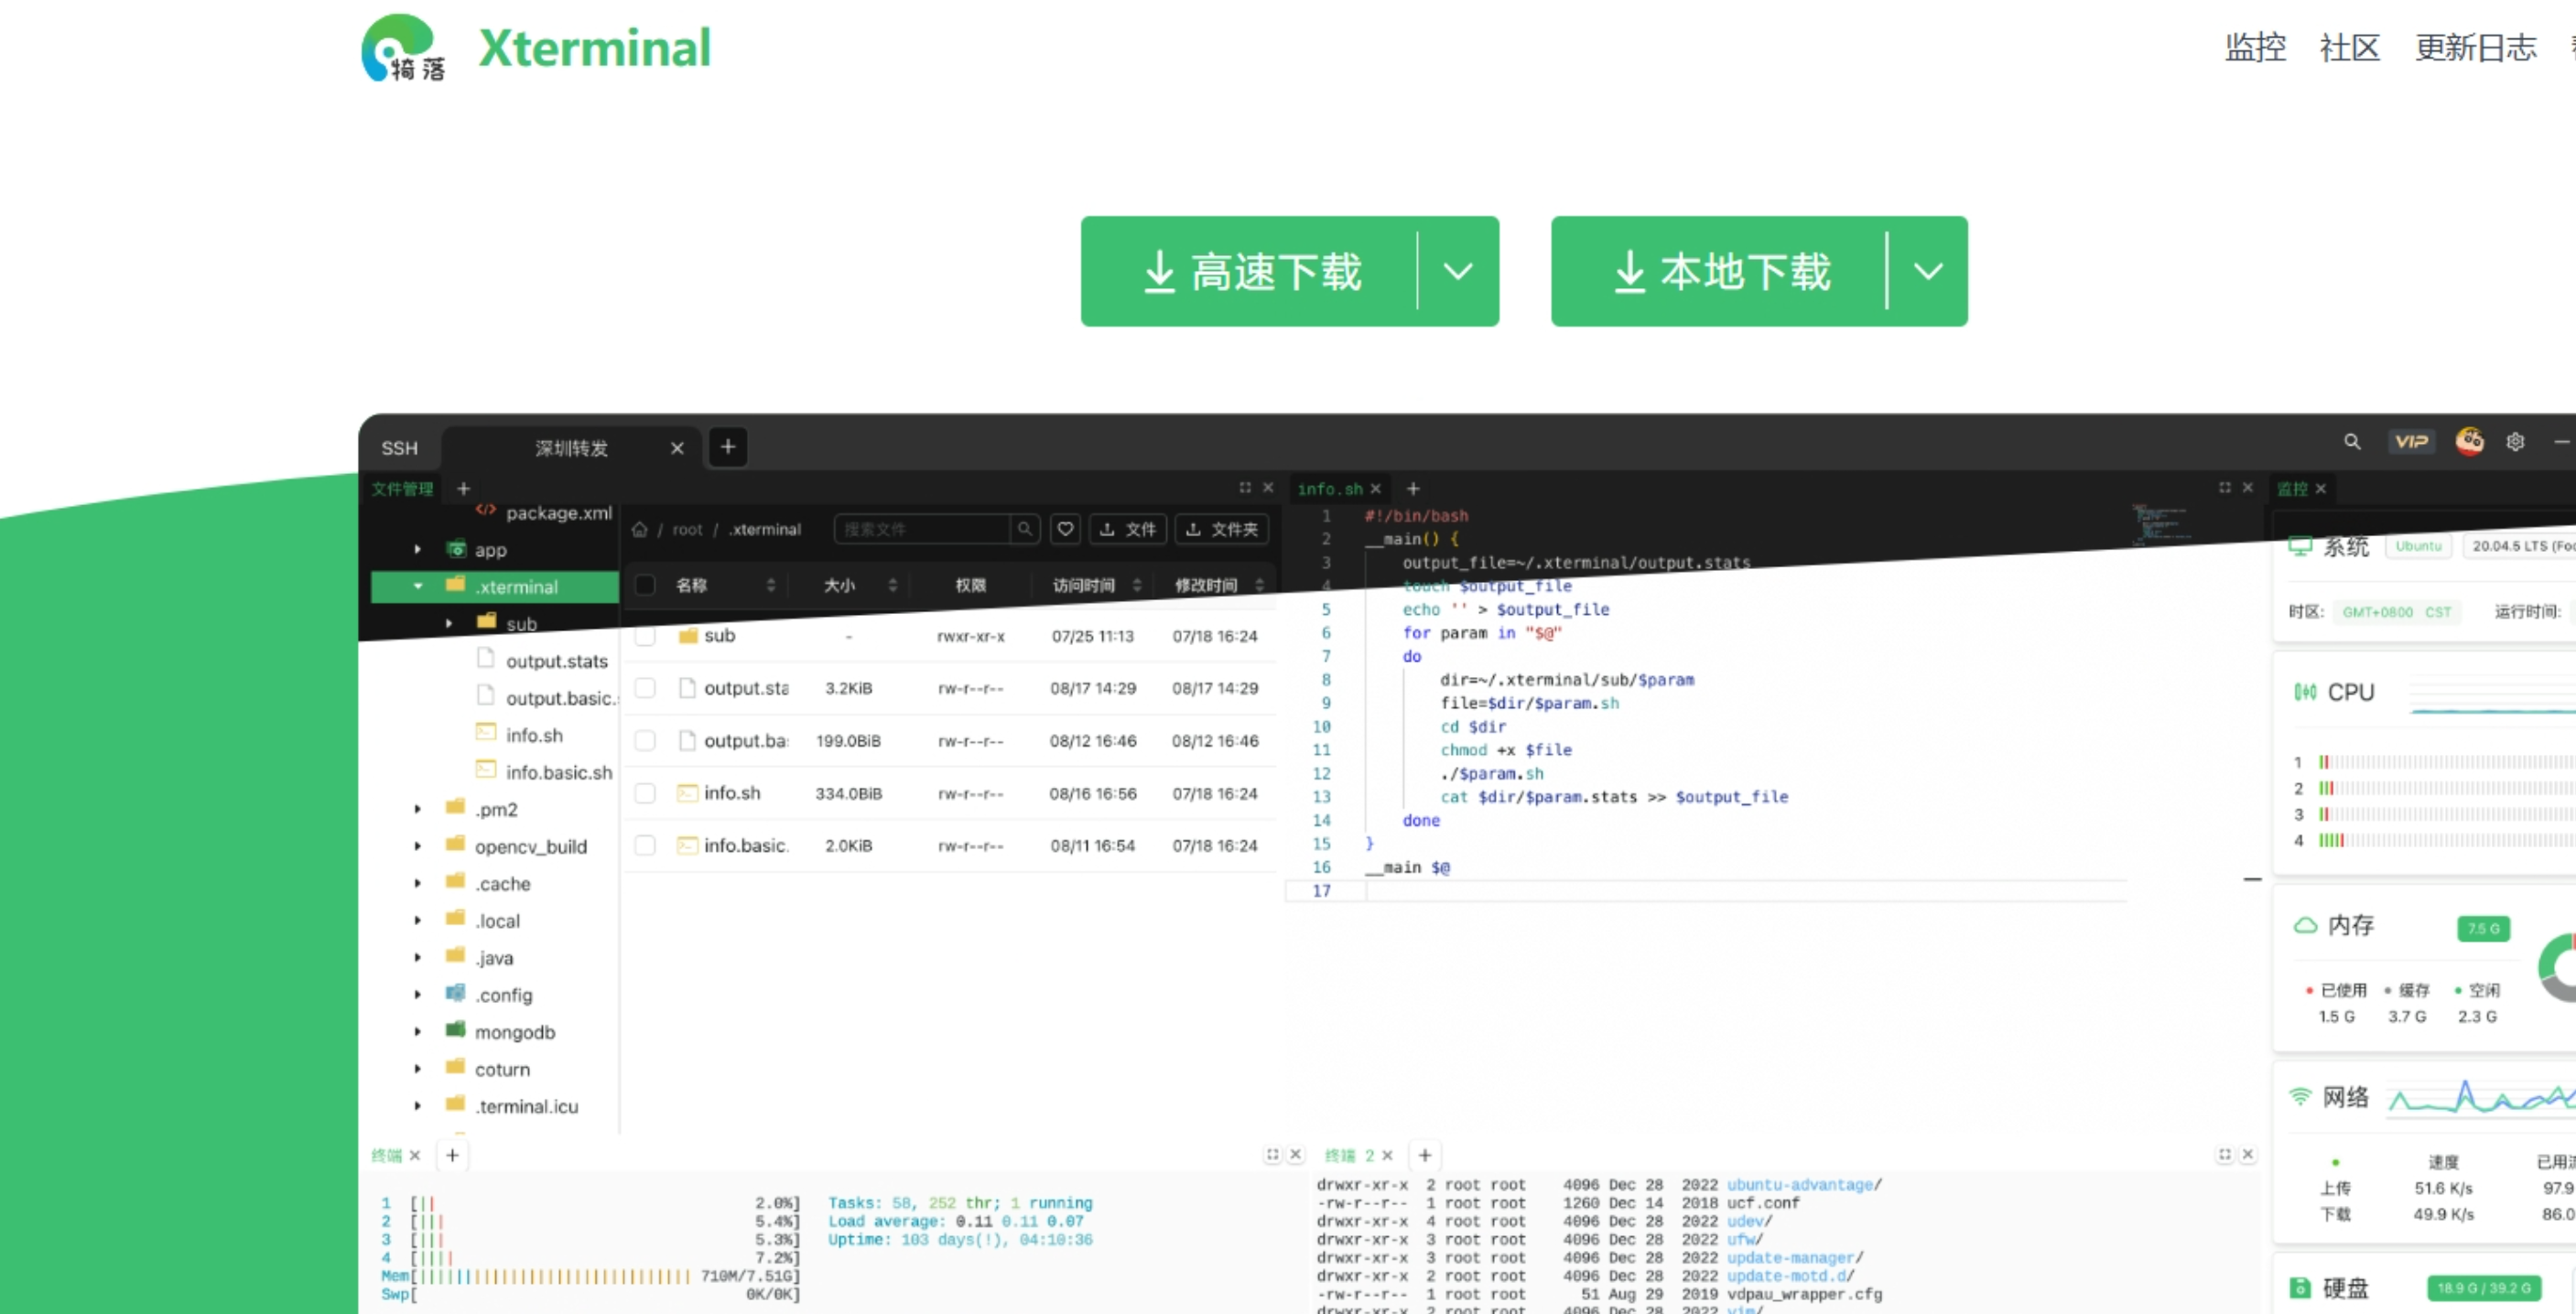Click the 文件夹 upload button
2576x1314 pixels.
pyautogui.click(x=1222, y=529)
